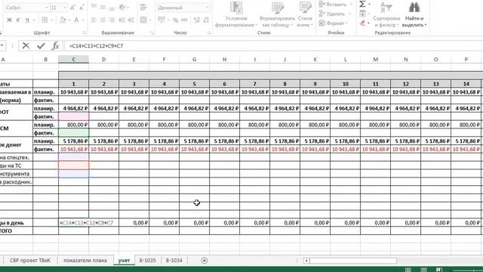Screen dimensions: 483x272
Task: Confirm formula entry with checkmark
Action: [x=41, y=46]
